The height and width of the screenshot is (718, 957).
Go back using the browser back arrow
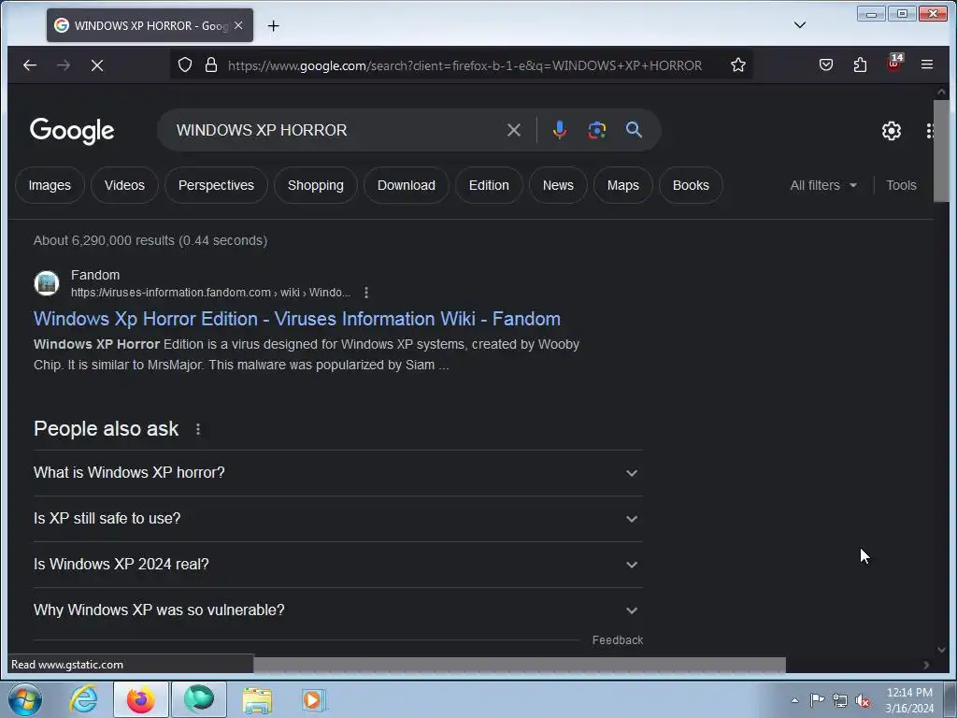pyautogui.click(x=29, y=65)
